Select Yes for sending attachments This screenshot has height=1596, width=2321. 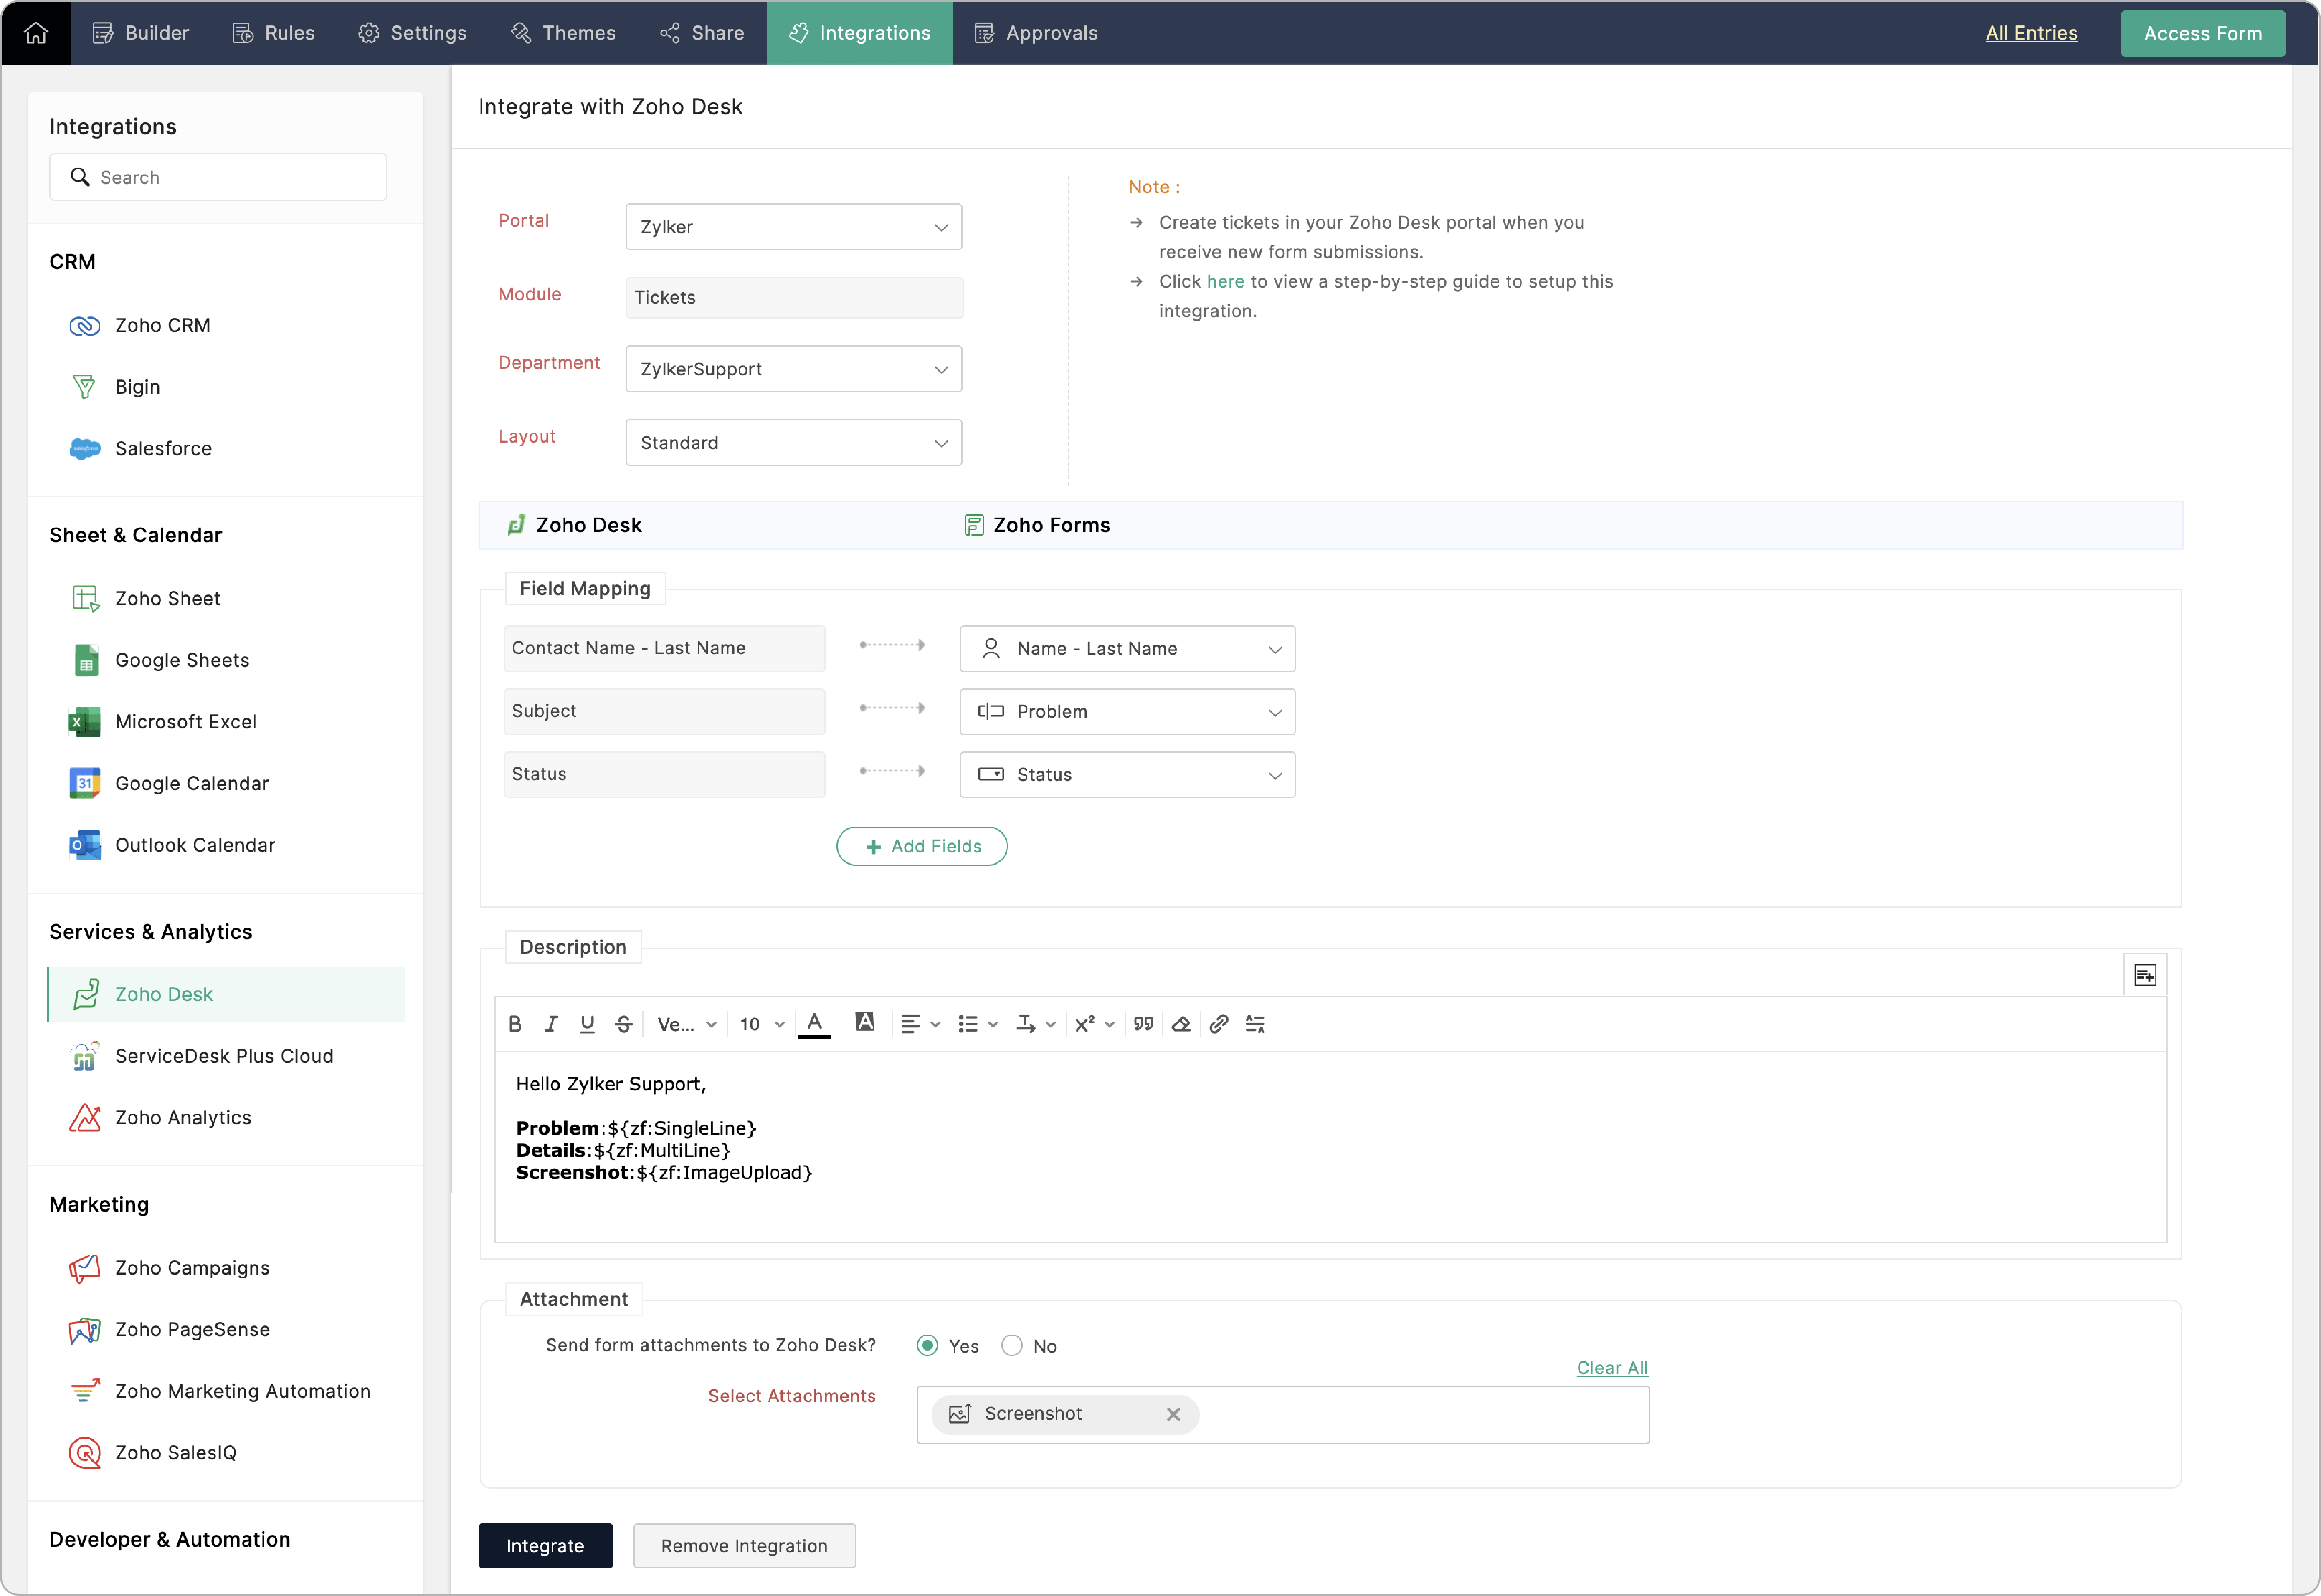(x=927, y=1345)
